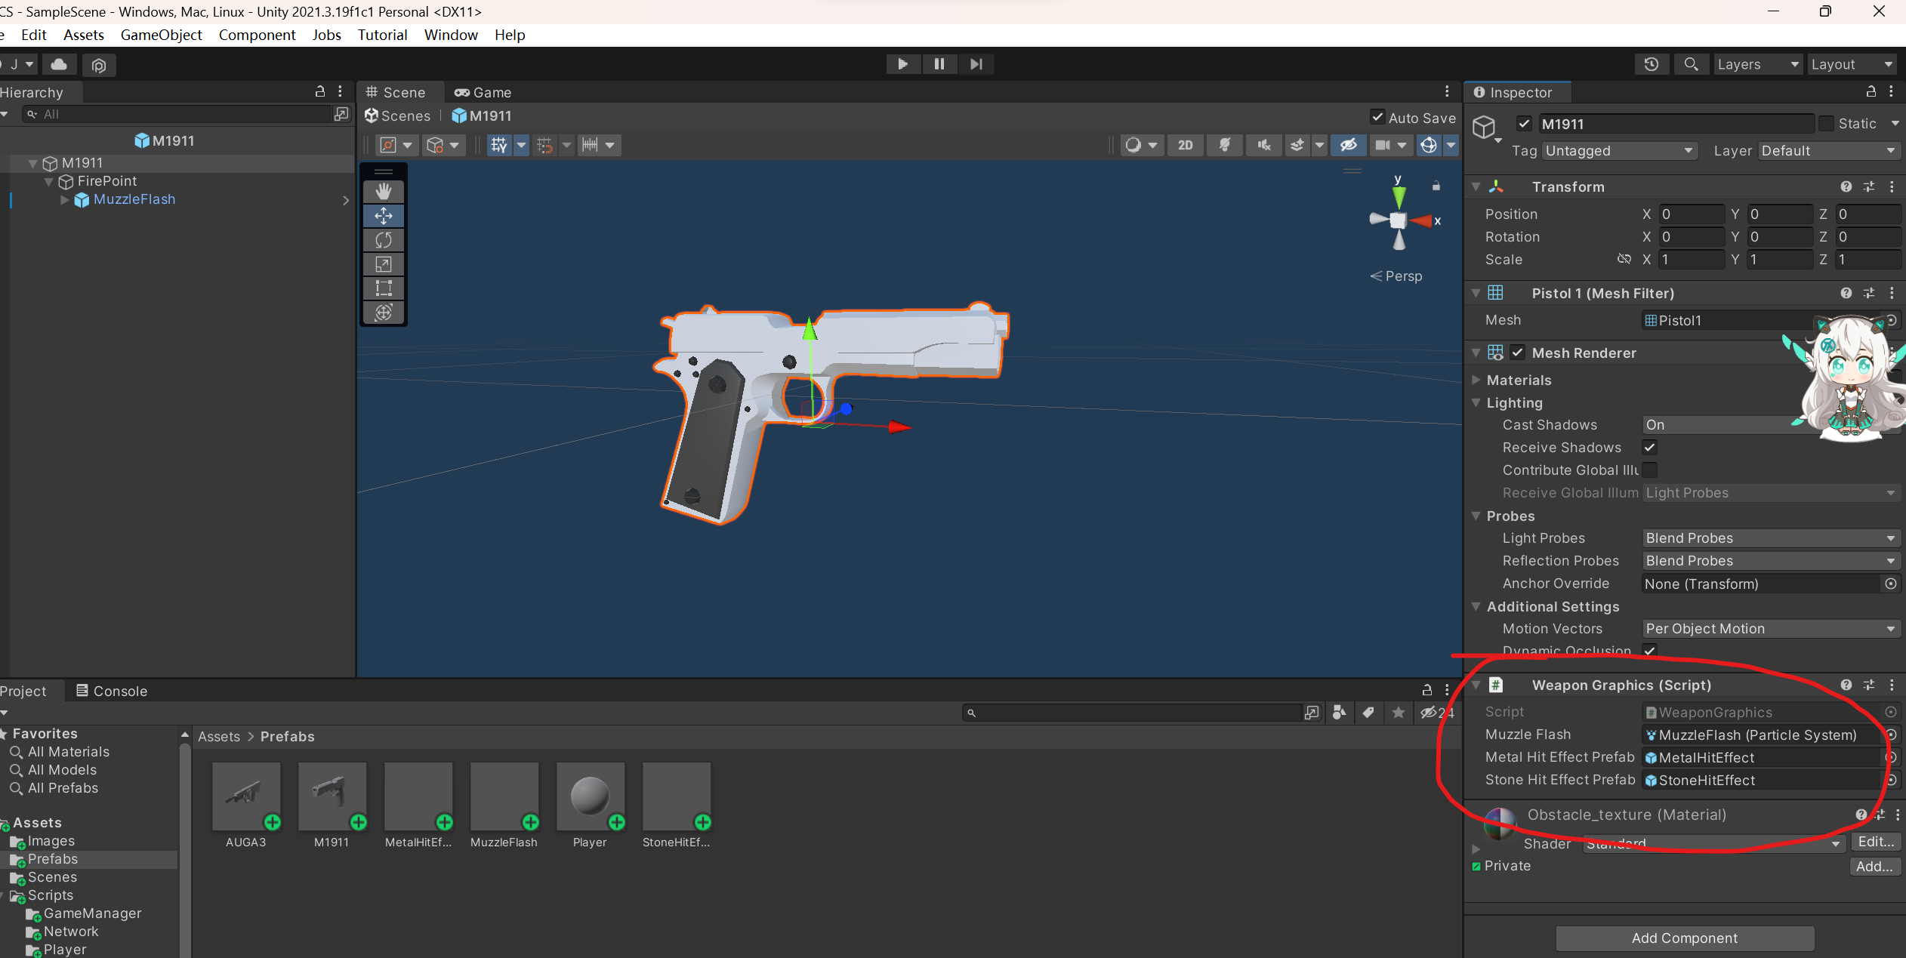
Task: Click the Position X input field
Action: coord(1692,214)
